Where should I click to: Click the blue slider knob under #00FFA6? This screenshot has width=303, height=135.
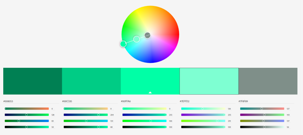pos(151,121)
